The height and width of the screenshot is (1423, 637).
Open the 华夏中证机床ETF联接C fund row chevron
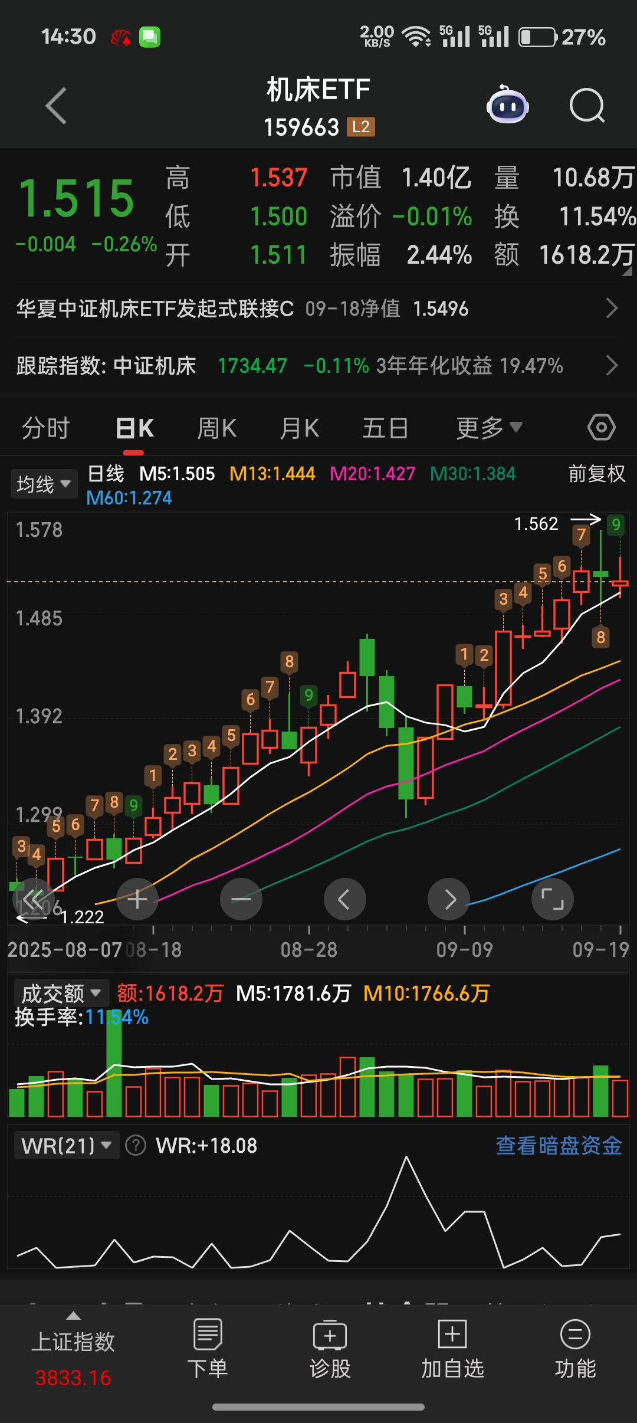coord(612,309)
